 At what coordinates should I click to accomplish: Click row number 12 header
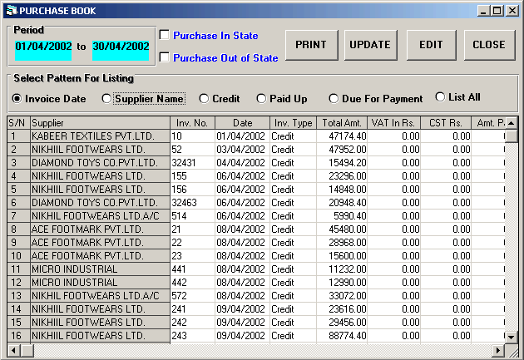click(18, 283)
